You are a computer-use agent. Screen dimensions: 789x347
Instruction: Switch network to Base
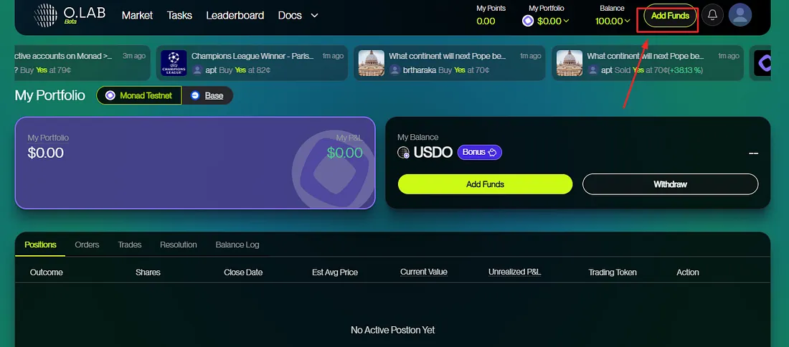(207, 95)
